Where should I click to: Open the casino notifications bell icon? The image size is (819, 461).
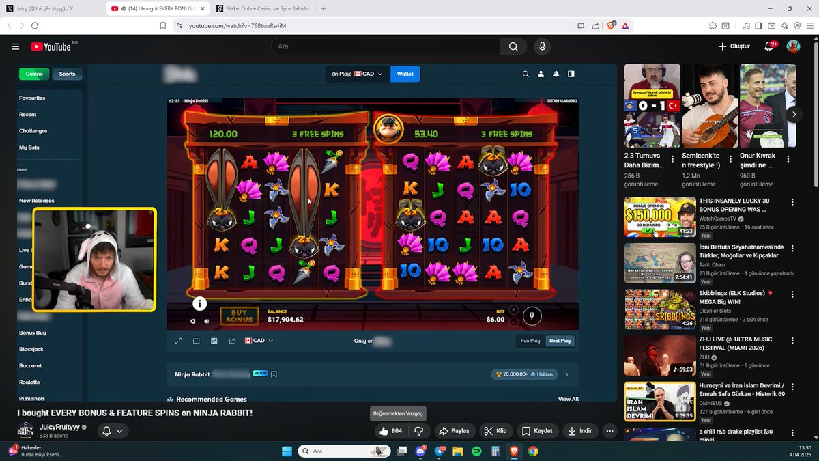click(x=556, y=74)
